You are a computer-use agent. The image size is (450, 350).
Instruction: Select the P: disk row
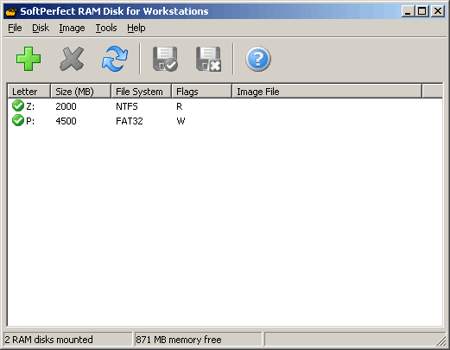[225, 121]
